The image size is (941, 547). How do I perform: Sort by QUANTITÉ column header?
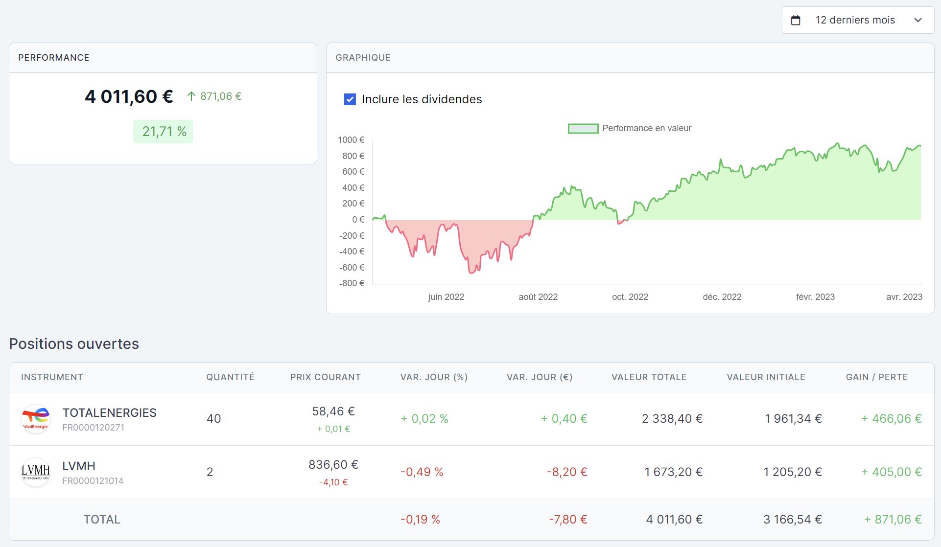click(230, 377)
